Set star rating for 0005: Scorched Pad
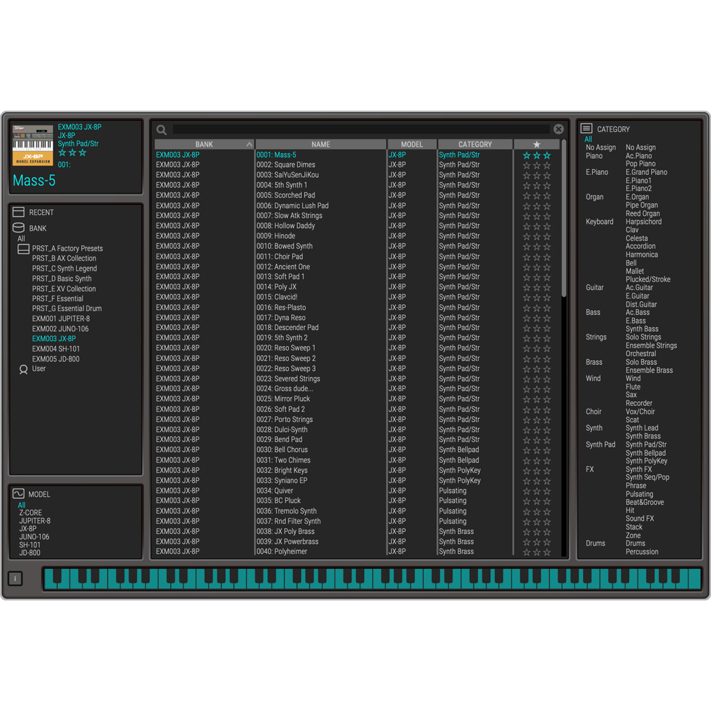Screen dimensions: 711x711 537,196
